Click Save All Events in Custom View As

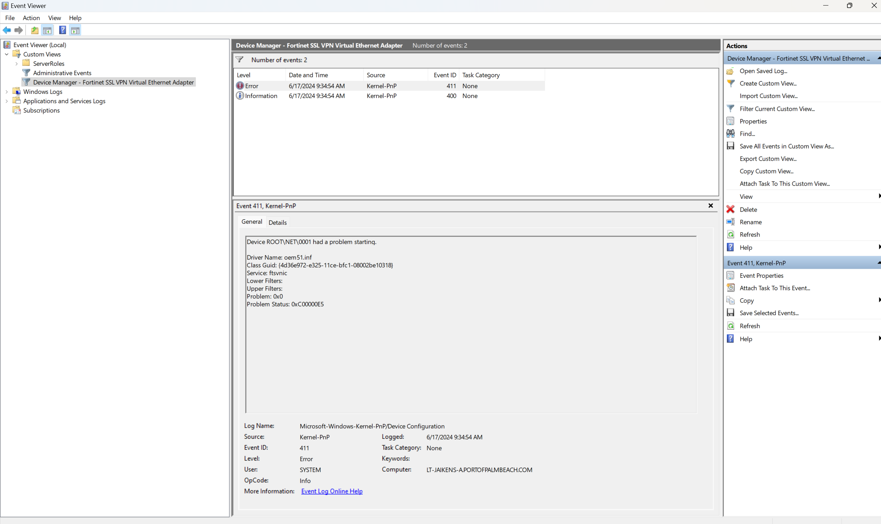pyautogui.click(x=786, y=146)
